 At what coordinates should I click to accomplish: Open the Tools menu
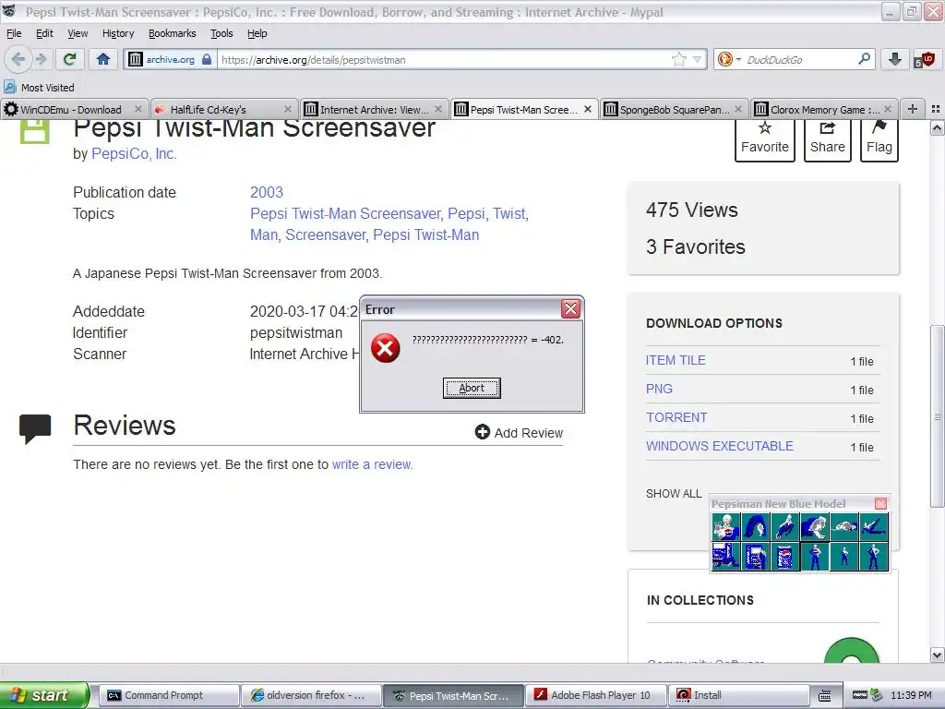[x=221, y=33]
